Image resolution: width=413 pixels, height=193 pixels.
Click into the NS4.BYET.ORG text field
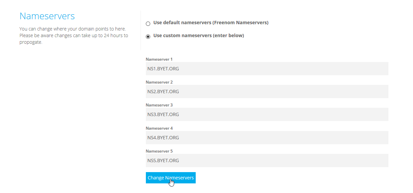[267, 138]
